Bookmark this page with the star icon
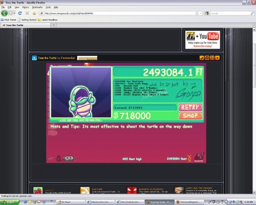This screenshot has width=256, height=205. click(x=197, y=13)
